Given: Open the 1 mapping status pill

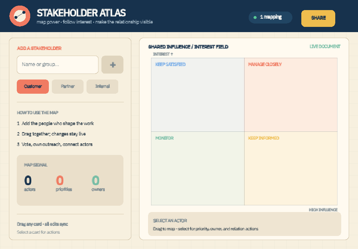Looking at the screenshot, I should [270, 18].
